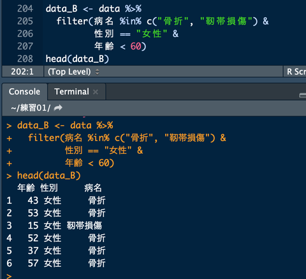
Task: Click line number 204 in editor gutter
Action: (25, 9)
